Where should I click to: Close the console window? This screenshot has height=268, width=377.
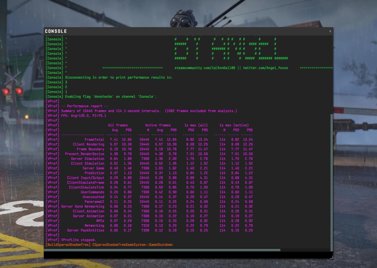[x=330, y=31]
